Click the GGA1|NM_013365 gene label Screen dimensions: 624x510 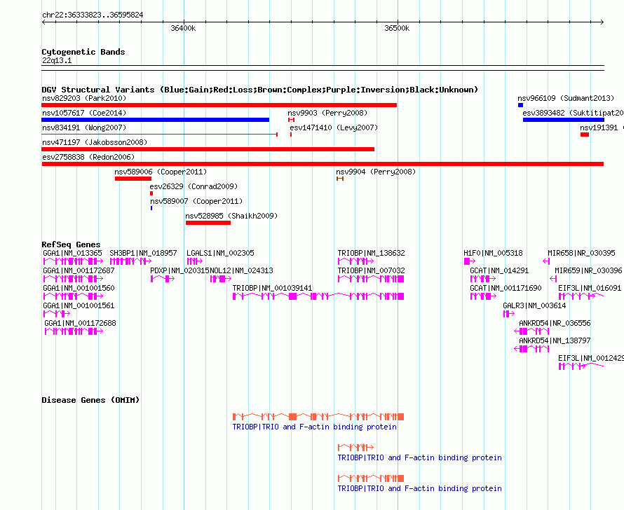click(x=72, y=253)
